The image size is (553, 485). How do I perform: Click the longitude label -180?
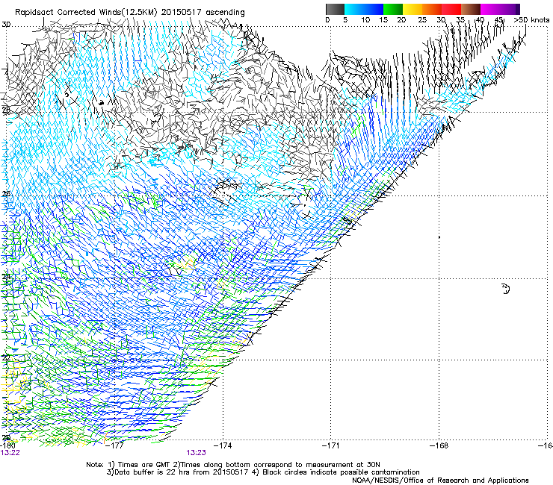(7, 445)
